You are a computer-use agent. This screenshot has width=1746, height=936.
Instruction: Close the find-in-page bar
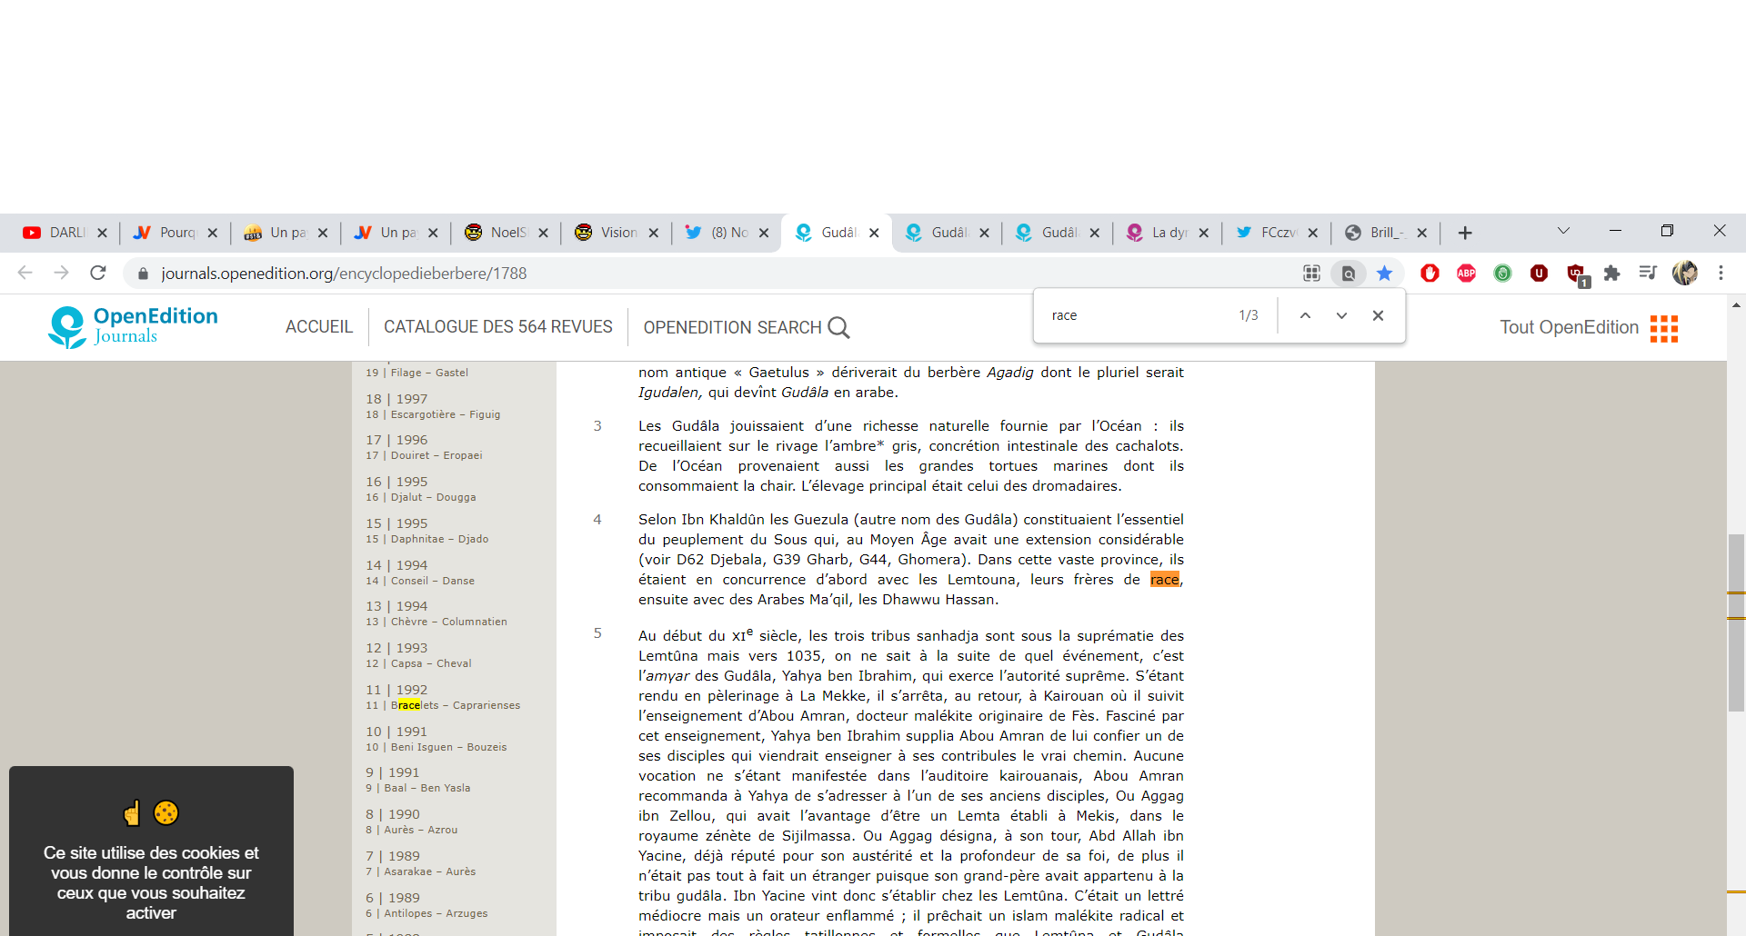(x=1378, y=315)
